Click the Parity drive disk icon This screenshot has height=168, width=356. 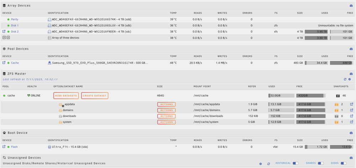pos(49,19)
